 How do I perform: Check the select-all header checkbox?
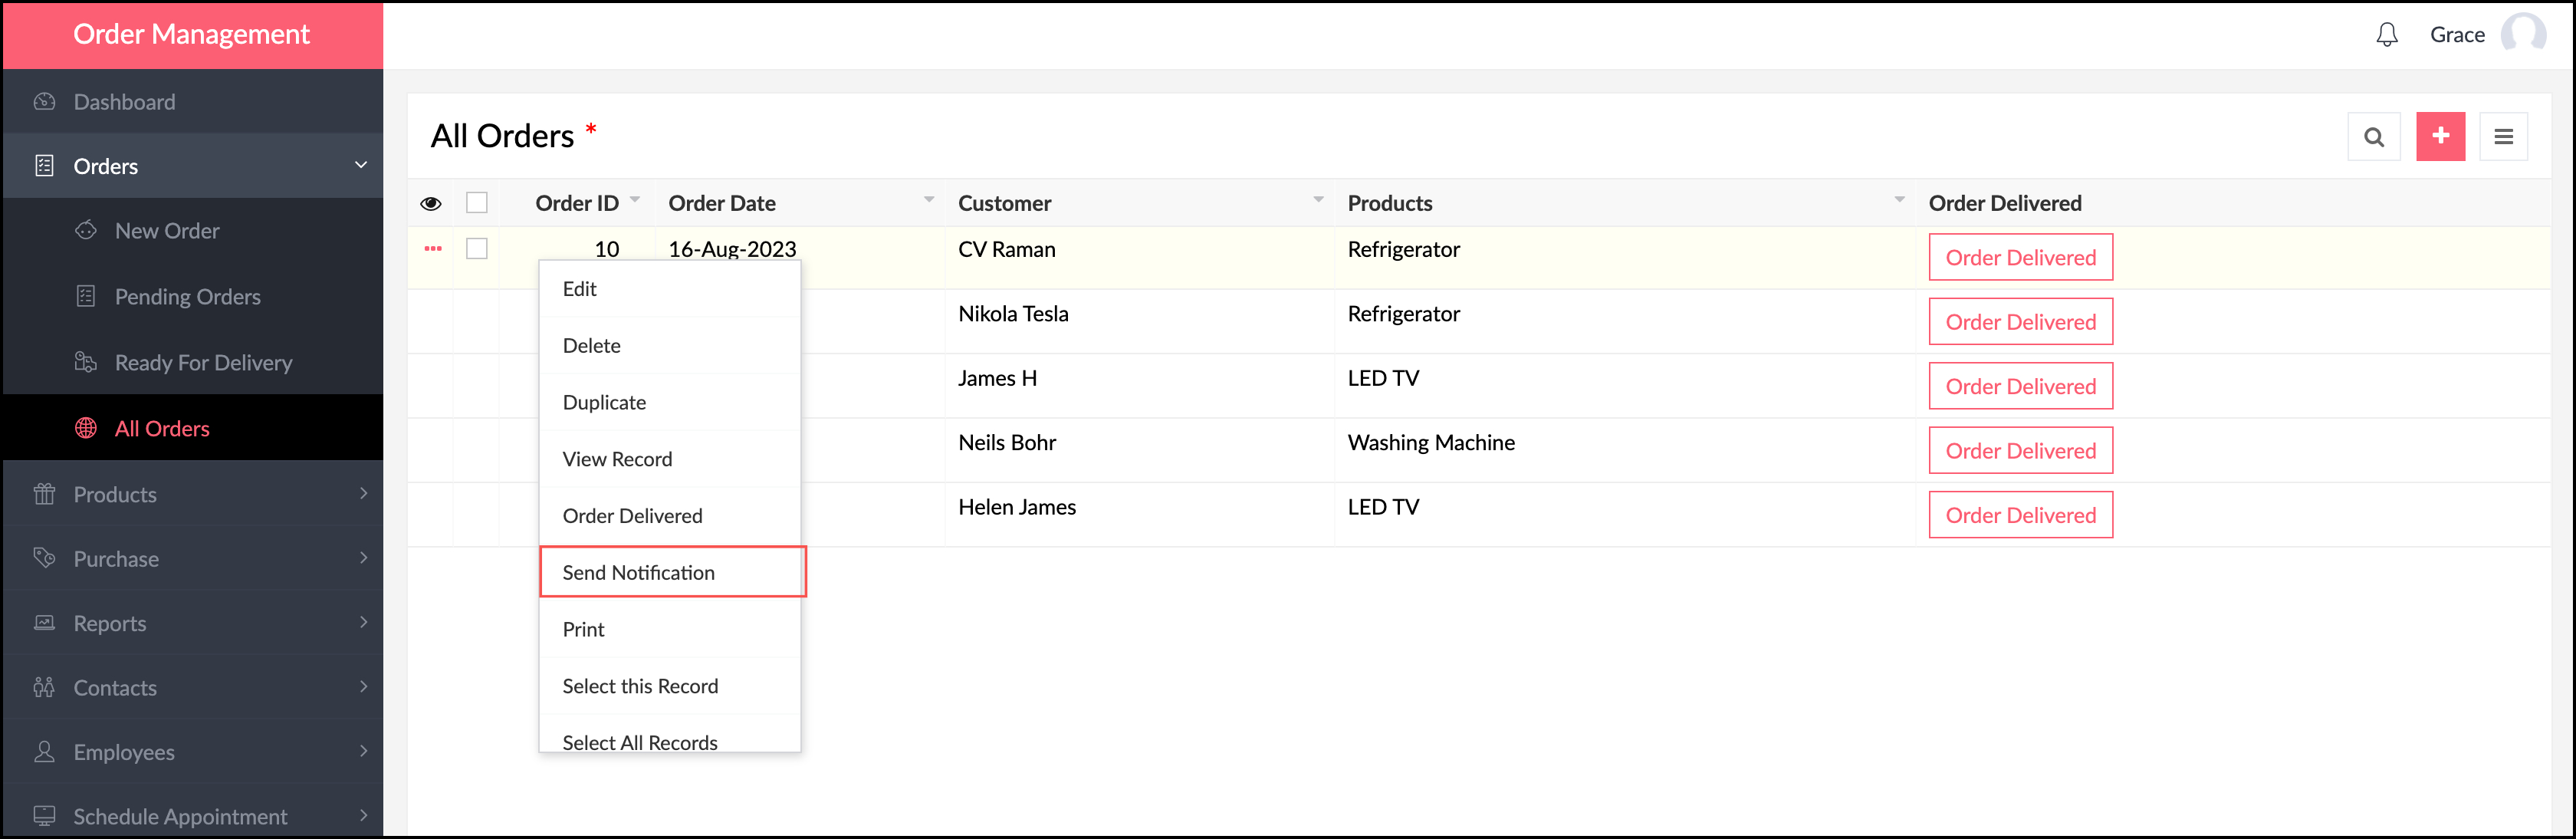point(477,203)
